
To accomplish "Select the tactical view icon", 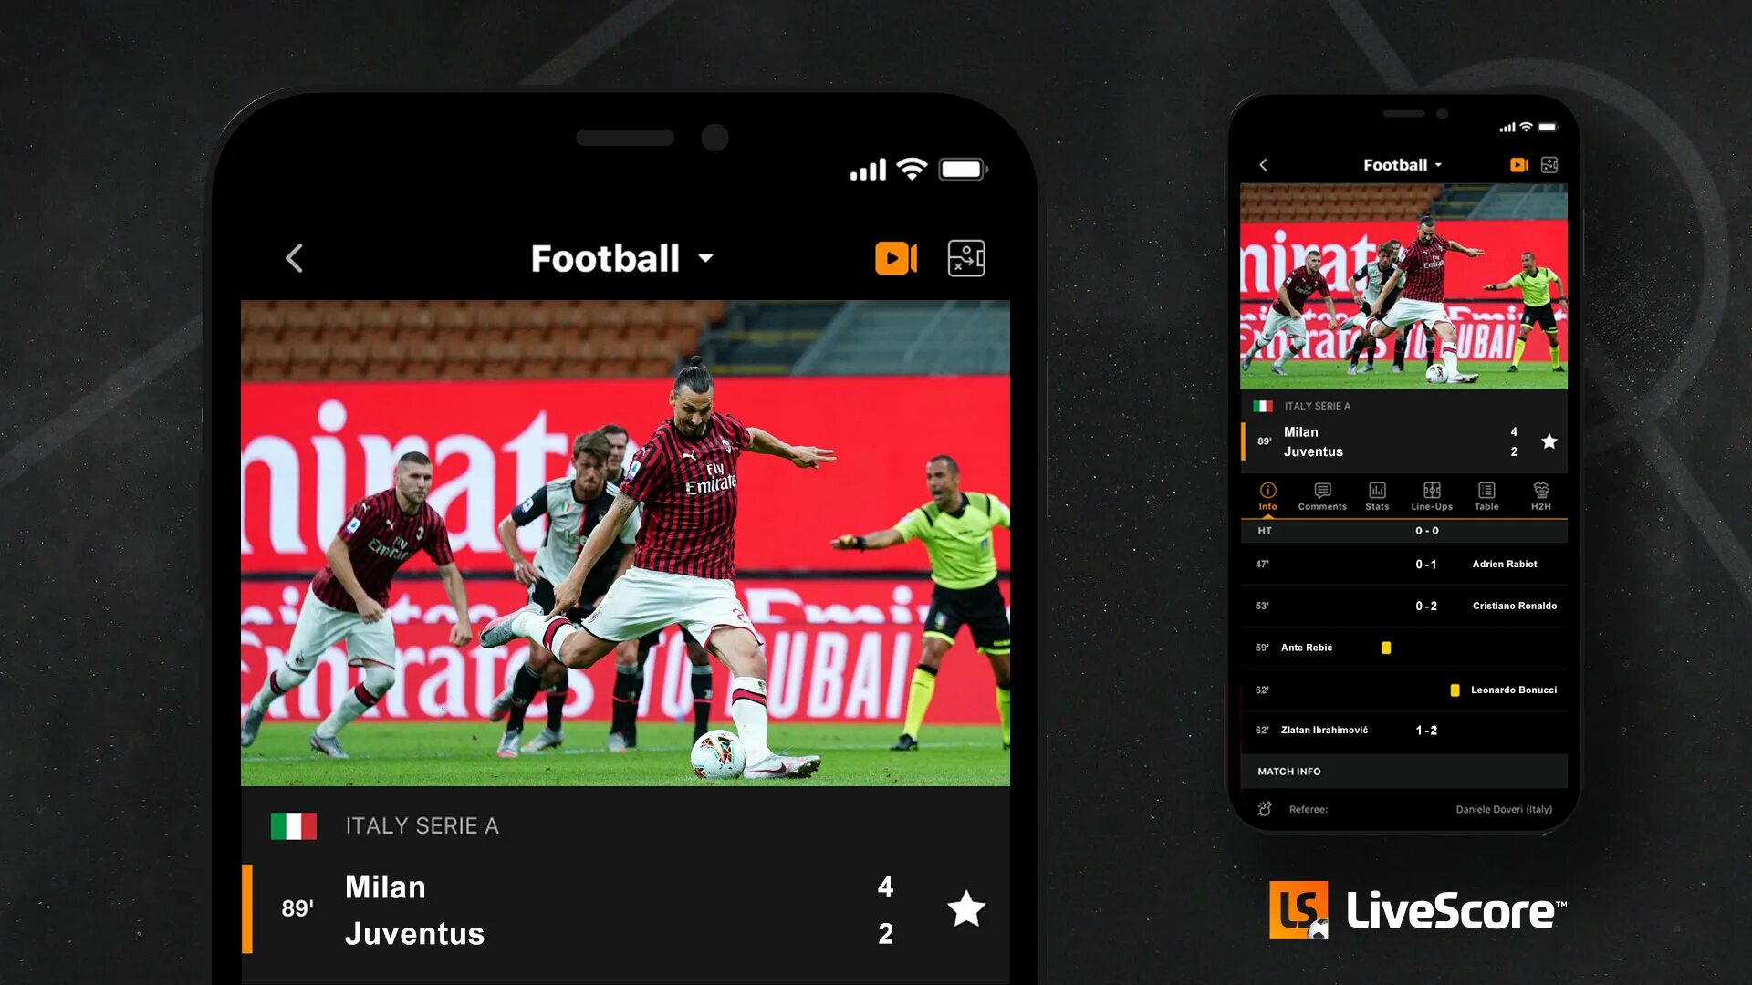I will (966, 256).
